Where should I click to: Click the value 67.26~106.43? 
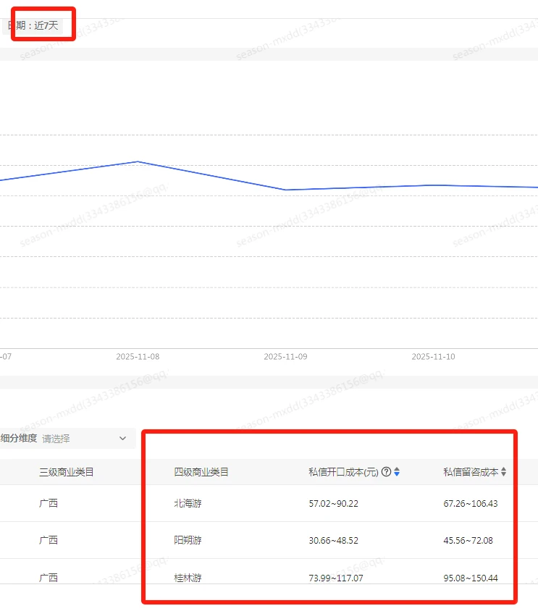(471, 503)
